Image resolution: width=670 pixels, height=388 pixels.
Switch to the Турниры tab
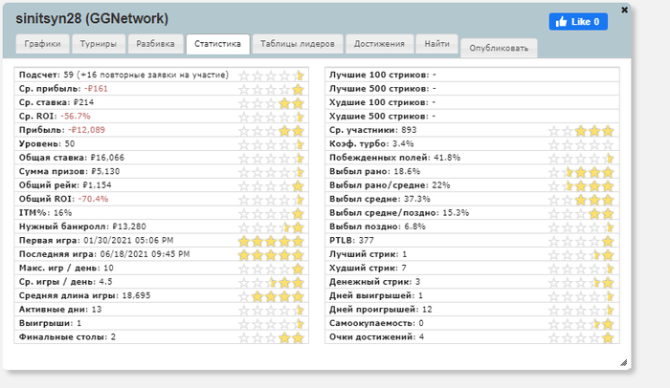pyautogui.click(x=99, y=44)
